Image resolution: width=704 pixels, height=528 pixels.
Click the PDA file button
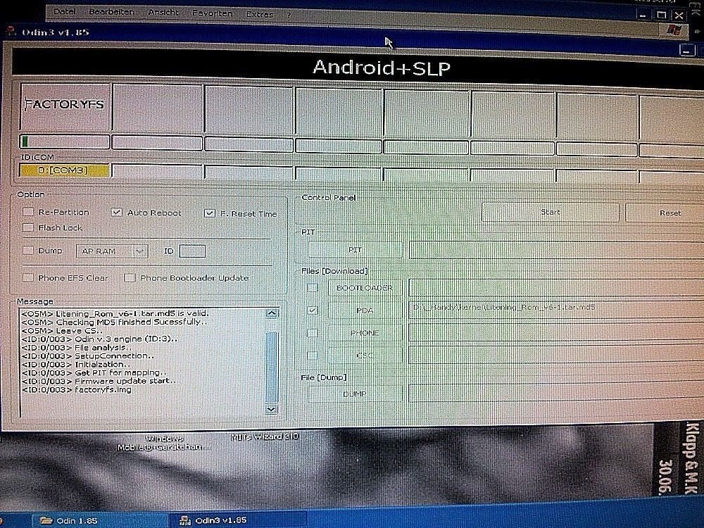[x=365, y=310]
